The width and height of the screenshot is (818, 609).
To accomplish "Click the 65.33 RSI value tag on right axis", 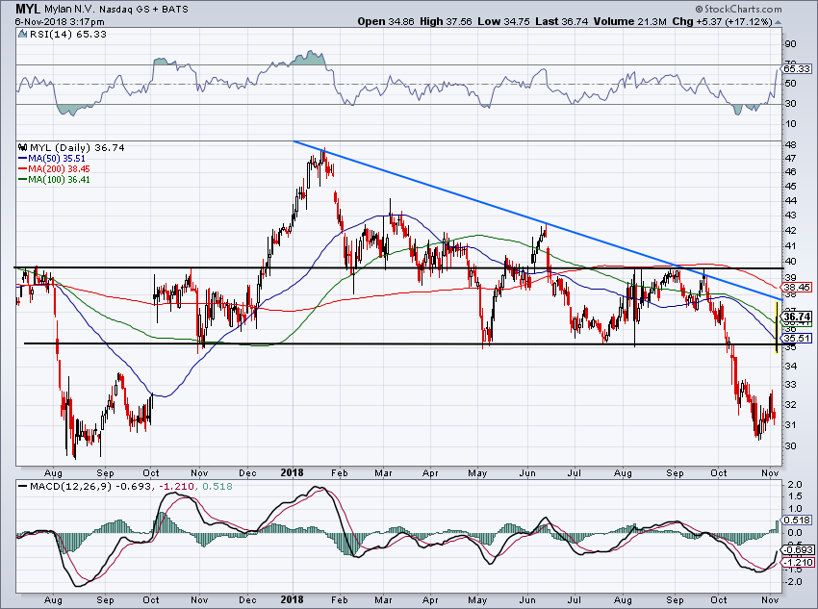I will click(x=797, y=69).
